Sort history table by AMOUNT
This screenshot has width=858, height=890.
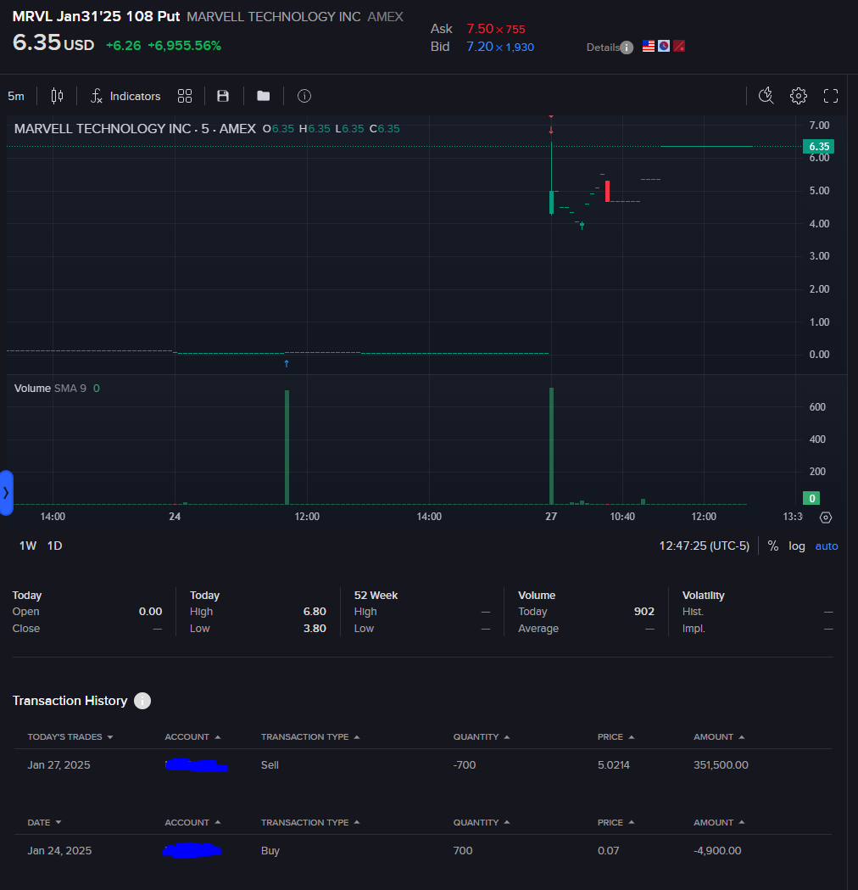pyautogui.click(x=719, y=822)
